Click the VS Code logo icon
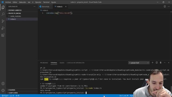Screen dimensions: 172x97 tap(2, 2)
